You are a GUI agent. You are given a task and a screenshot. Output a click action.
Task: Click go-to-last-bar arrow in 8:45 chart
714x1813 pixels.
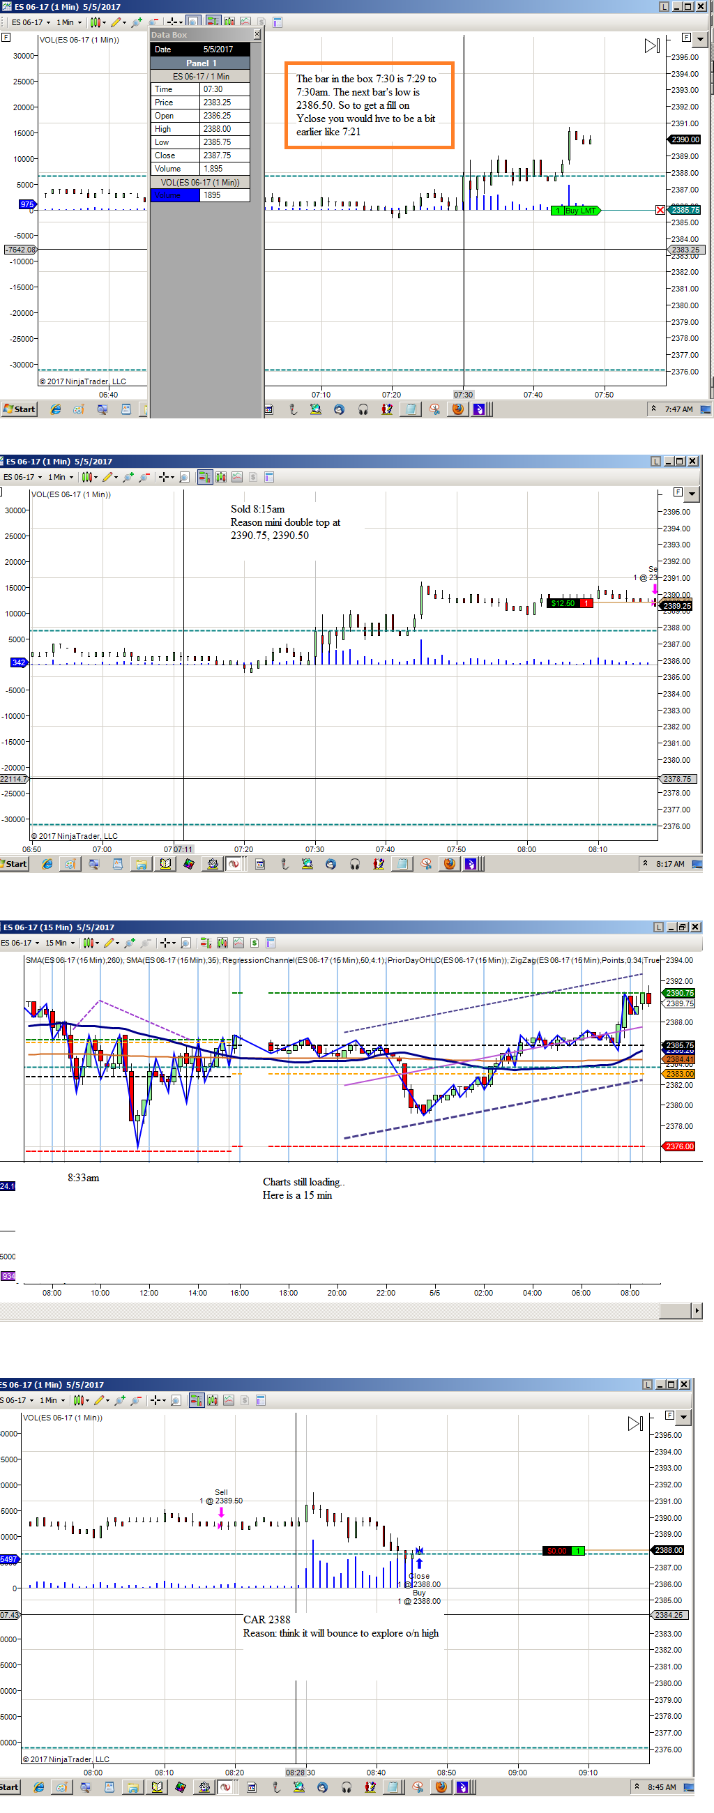click(635, 1424)
